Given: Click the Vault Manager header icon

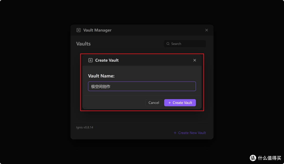Looking at the screenshot, I should click(x=78, y=30).
